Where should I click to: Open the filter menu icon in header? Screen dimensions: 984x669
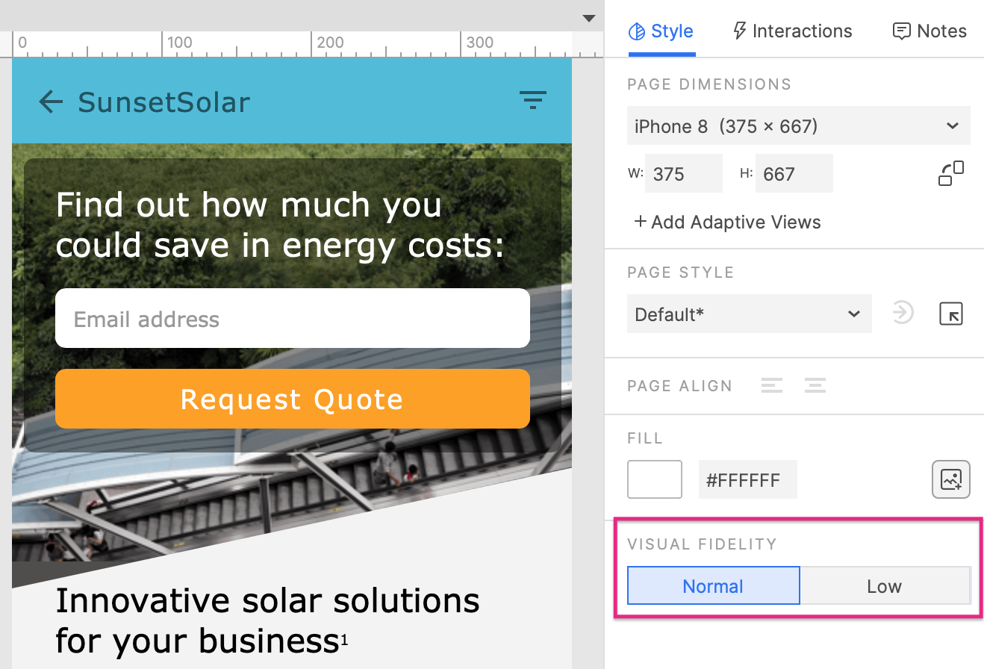[x=533, y=100]
